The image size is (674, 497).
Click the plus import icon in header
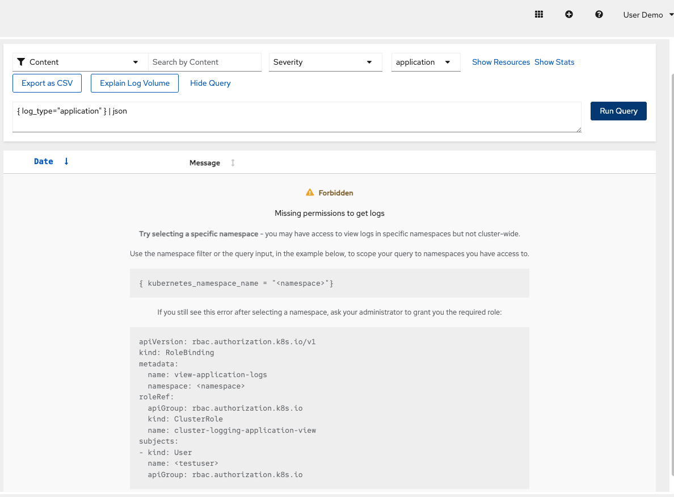click(569, 15)
